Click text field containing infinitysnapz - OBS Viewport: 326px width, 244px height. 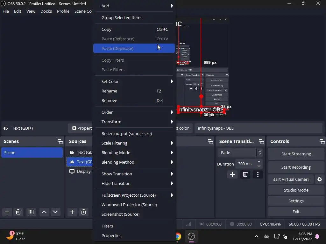point(259,128)
